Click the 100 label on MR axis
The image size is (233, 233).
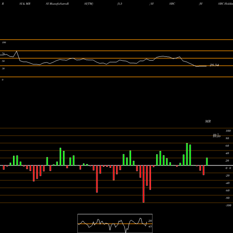(228, 131)
